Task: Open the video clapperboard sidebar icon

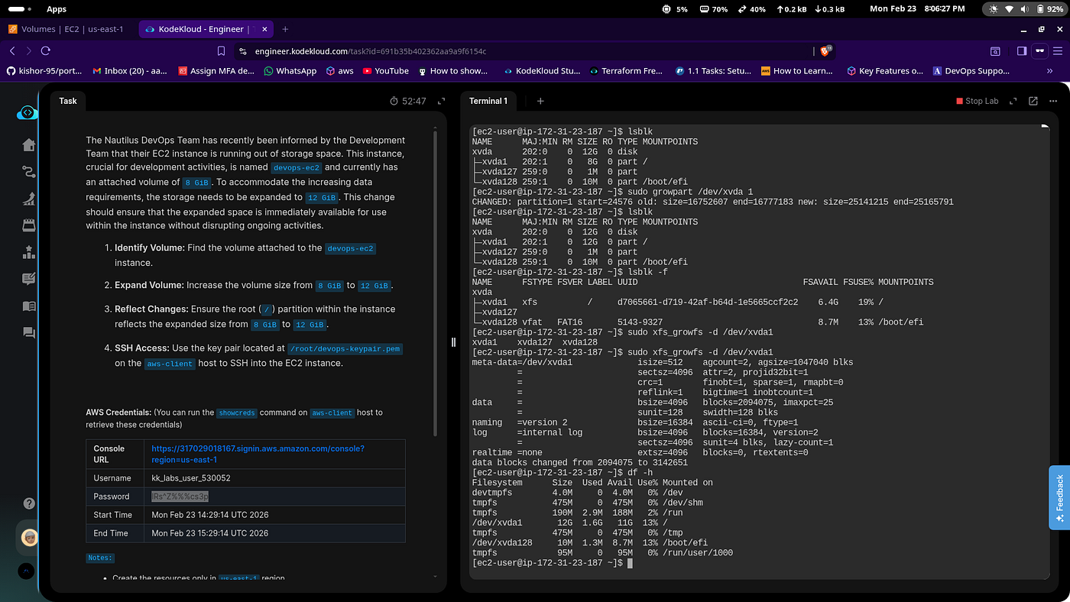Action: (x=29, y=225)
